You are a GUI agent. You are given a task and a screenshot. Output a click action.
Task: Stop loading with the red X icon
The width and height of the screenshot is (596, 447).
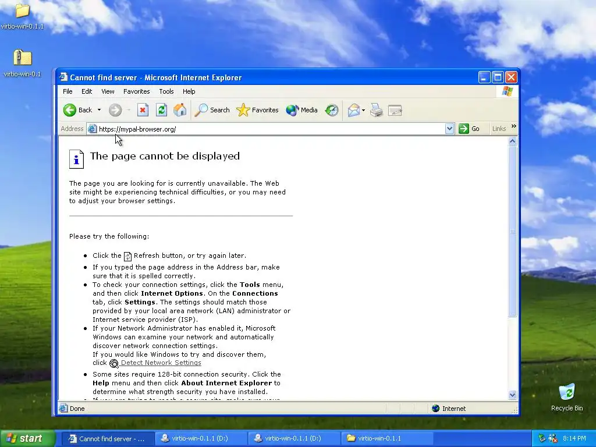point(143,110)
